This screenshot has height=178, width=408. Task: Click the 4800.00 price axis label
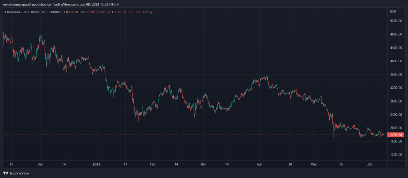point(396,34)
